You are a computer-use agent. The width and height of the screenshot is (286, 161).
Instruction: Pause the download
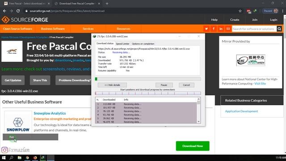coord(164,85)
